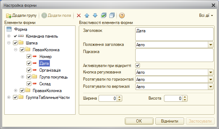Expand the 'Група покупець' node
The width and height of the screenshot is (219, 129).
23,77
